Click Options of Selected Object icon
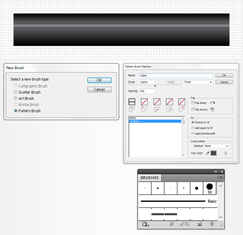The image size is (243, 235). [x=184, y=224]
